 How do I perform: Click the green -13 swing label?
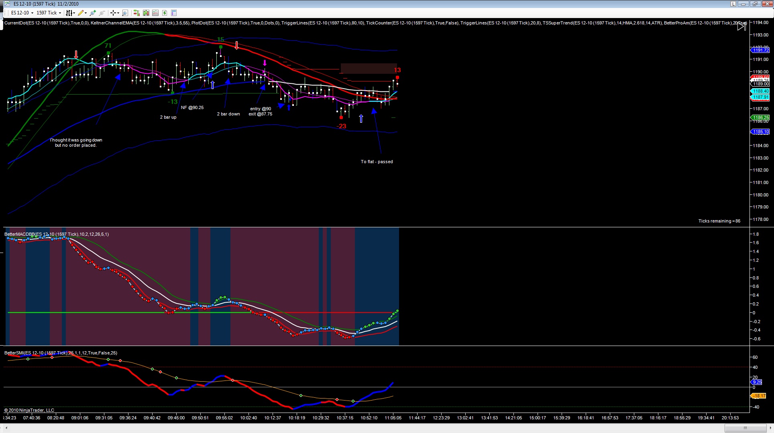(x=173, y=102)
